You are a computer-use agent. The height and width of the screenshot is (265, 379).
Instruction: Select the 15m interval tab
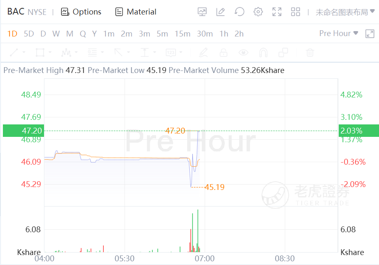[x=182, y=34]
